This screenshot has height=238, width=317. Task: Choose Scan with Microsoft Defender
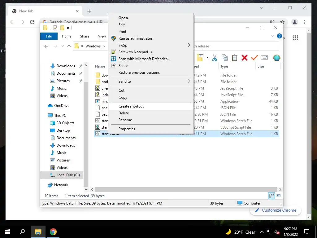[x=151, y=59]
